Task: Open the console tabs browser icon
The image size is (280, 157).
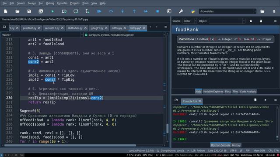Action: click(176, 100)
